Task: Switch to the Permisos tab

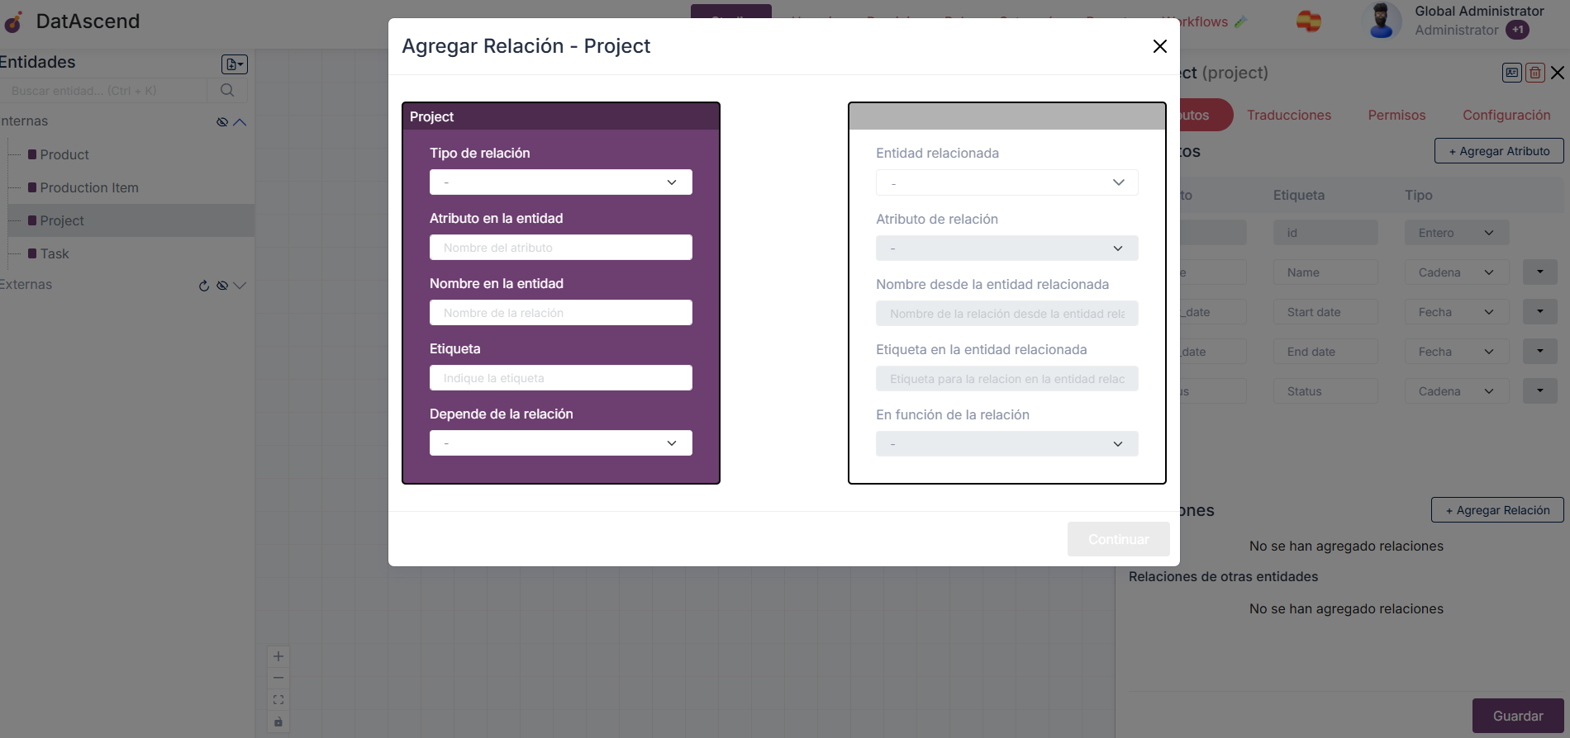Action: pos(1396,115)
